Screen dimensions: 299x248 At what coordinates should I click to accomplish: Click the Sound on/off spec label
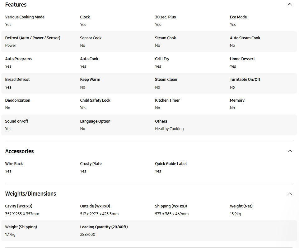coord(16,121)
